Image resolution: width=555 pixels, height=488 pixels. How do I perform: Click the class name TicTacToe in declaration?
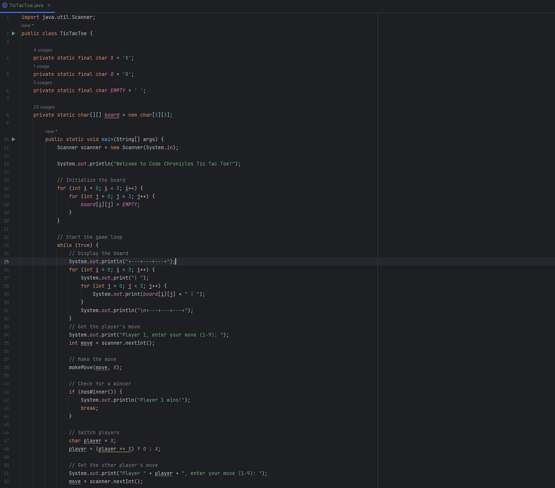[73, 33]
